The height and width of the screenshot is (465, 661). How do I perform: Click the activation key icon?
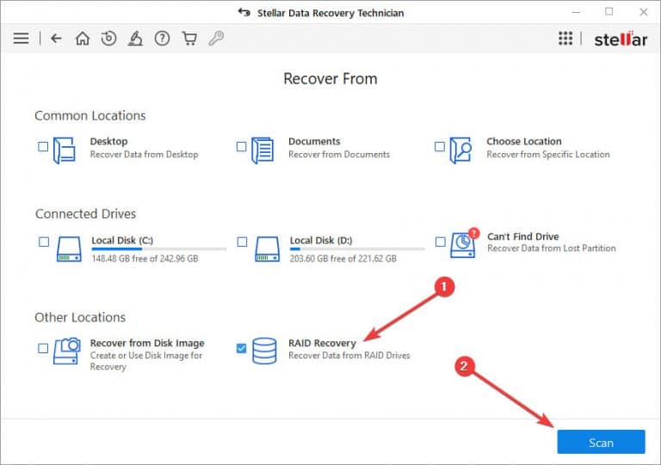click(216, 39)
